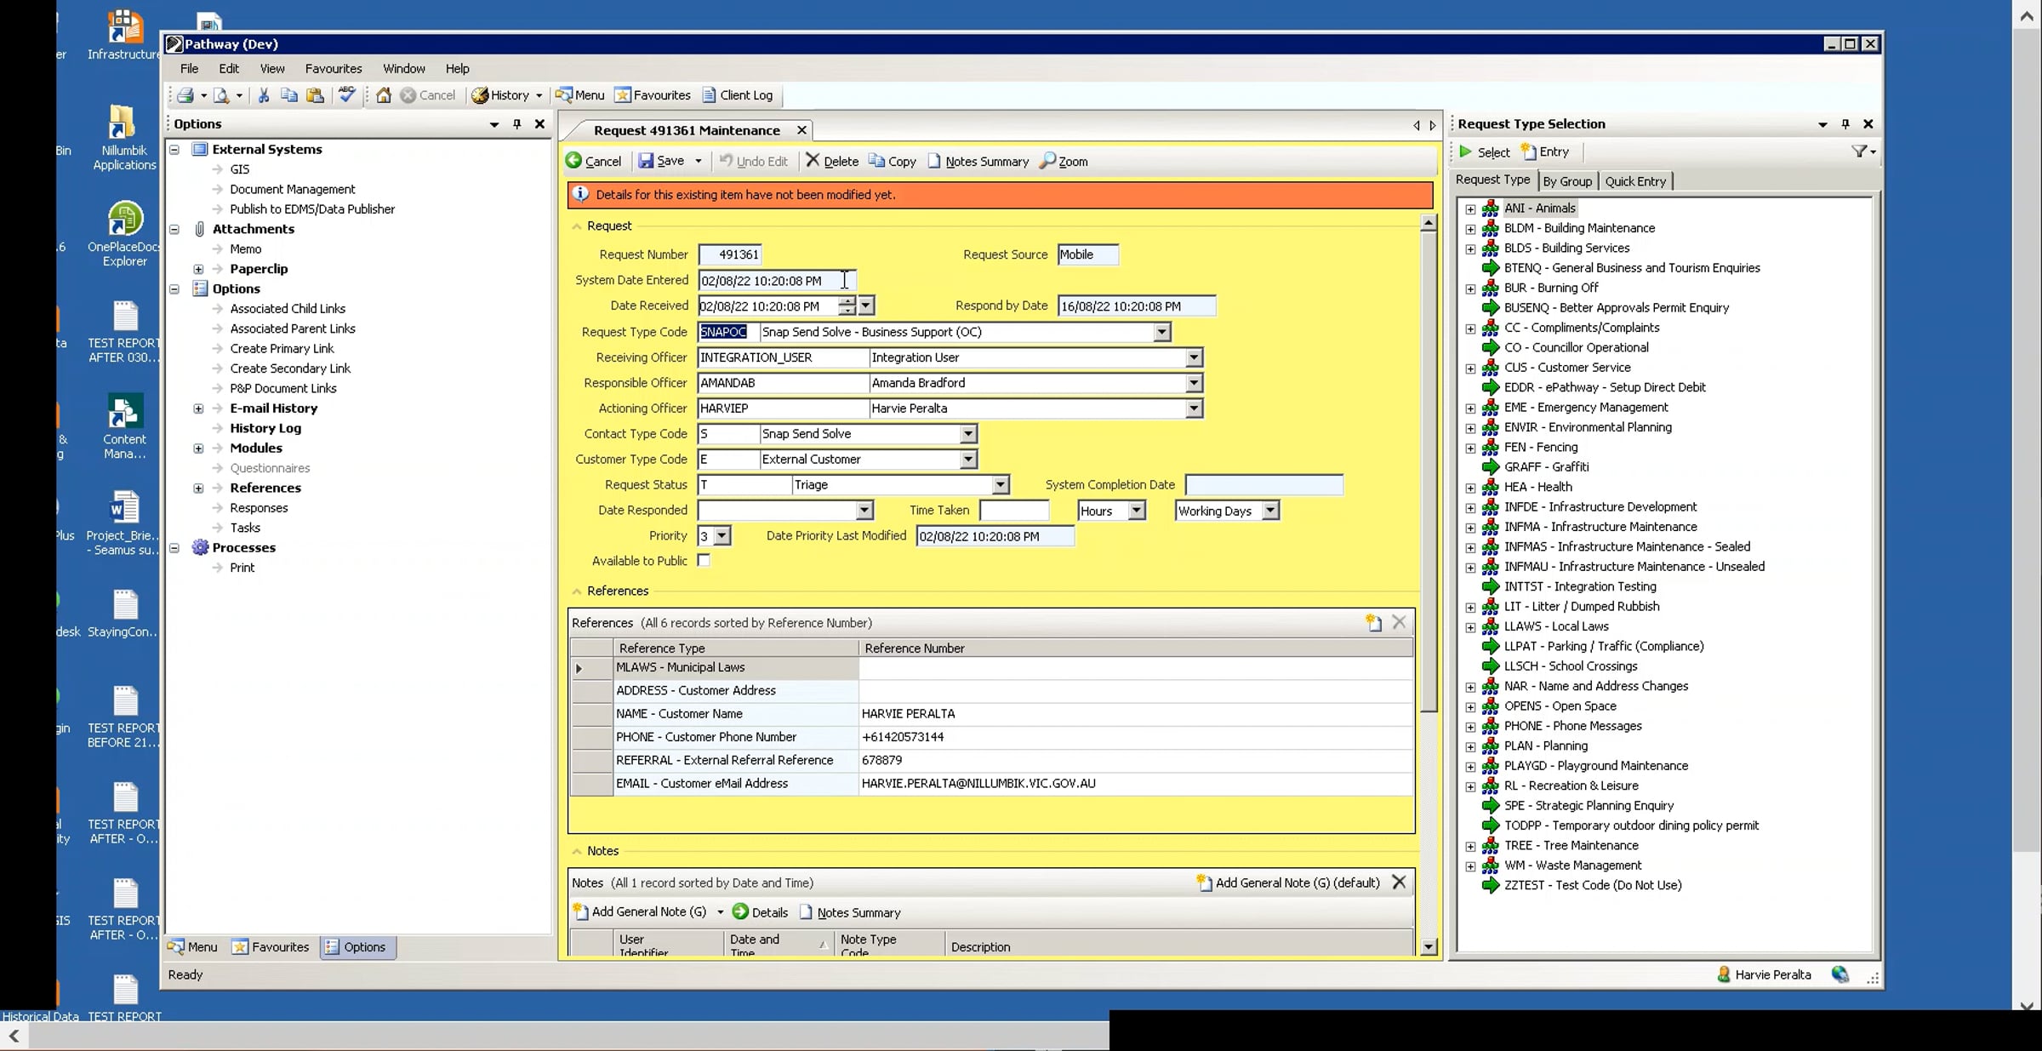Click the Date Responded field
This screenshot has height=1051, width=2042.
coord(777,511)
